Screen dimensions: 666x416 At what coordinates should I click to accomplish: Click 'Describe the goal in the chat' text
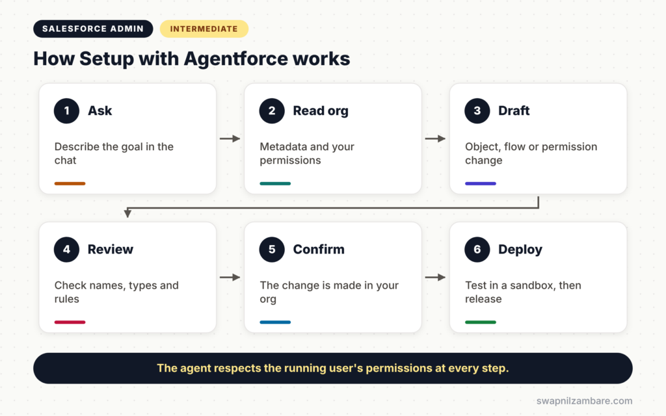tap(114, 153)
